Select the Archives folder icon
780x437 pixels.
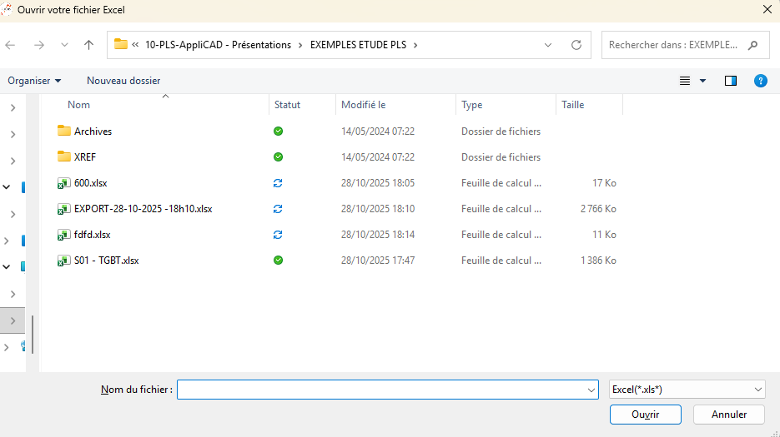[64, 131]
